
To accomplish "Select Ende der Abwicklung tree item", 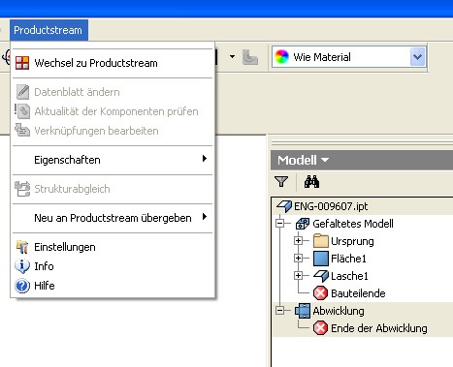I will tap(379, 328).
